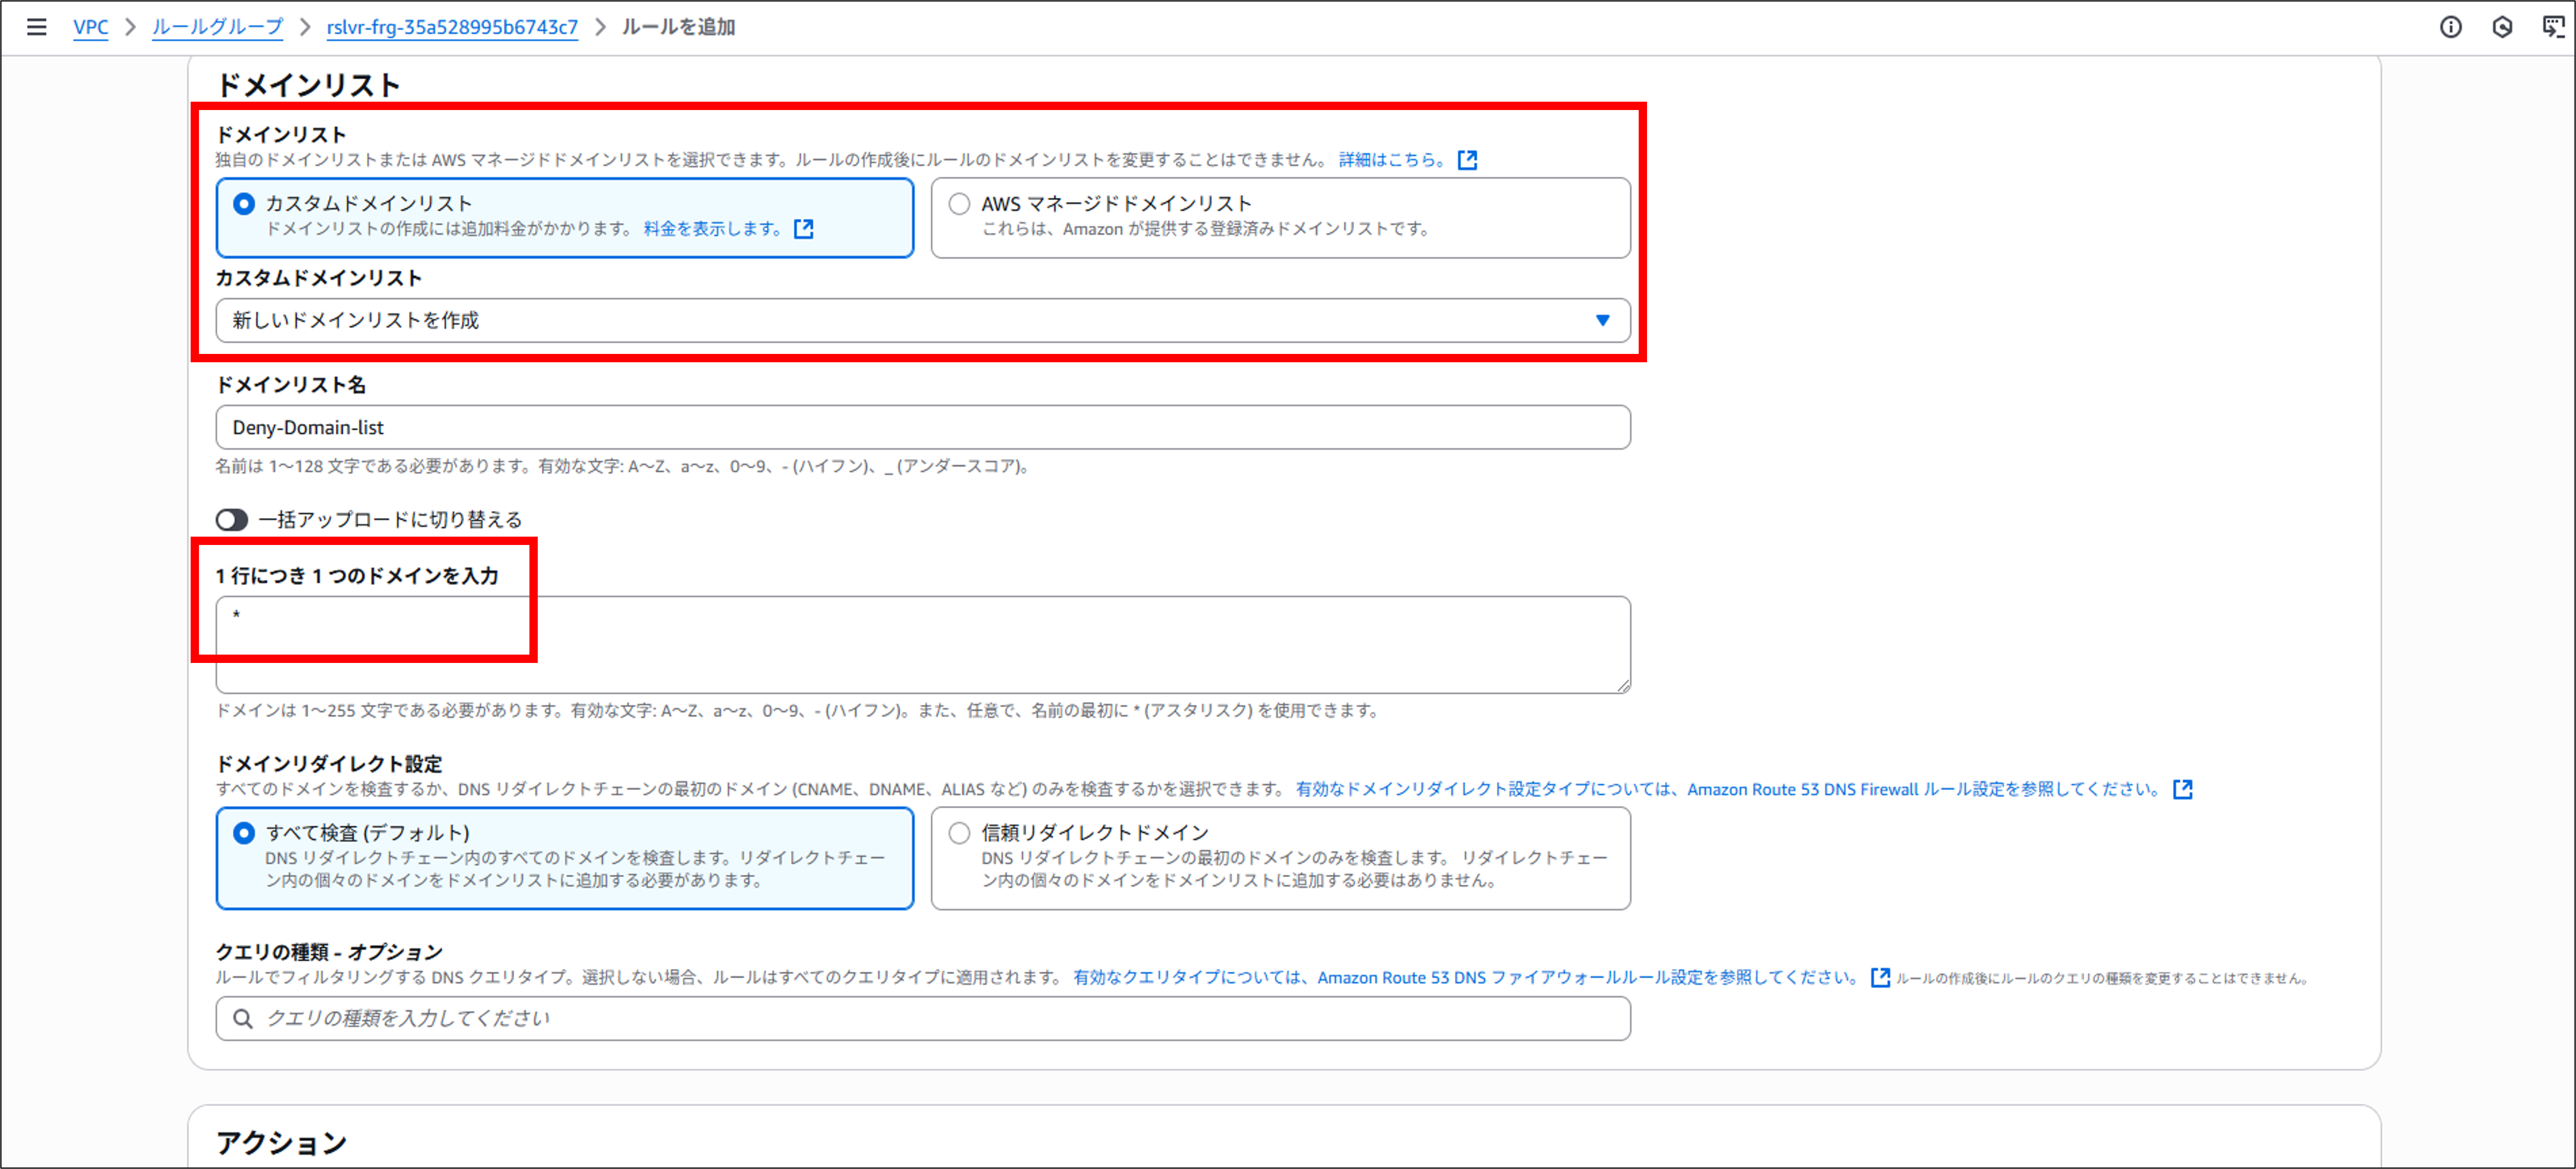This screenshot has width=2576, height=1169.
Task: Open Route 53 DNS Firewall redirect settings link
Action: tap(1728, 789)
